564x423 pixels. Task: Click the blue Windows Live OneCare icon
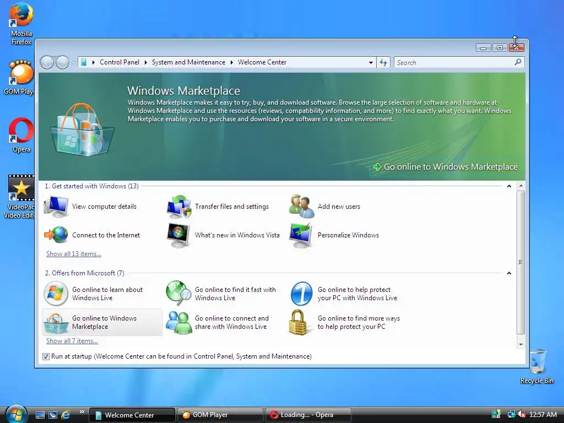click(301, 294)
